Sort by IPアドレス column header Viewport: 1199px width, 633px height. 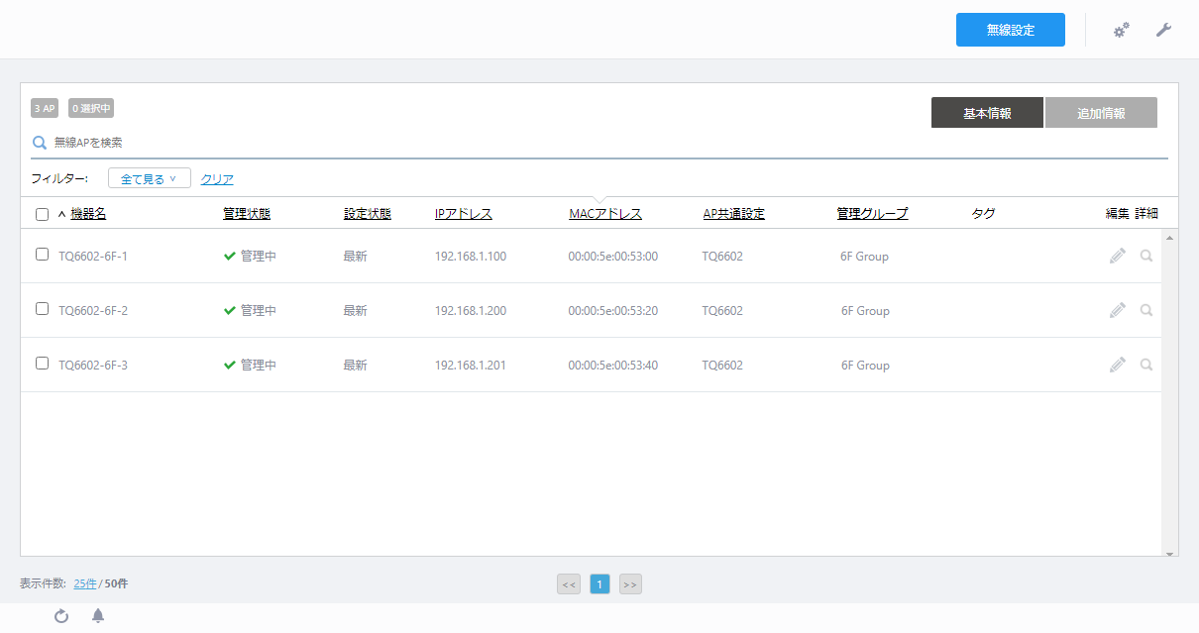click(464, 213)
